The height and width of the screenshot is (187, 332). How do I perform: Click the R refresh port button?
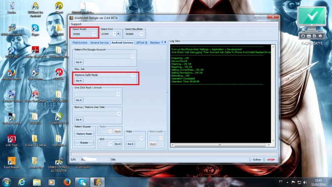point(118,34)
